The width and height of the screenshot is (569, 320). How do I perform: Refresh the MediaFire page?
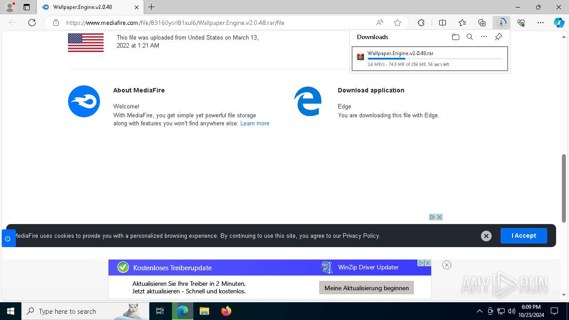pyautogui.click(x=32, y=23)
